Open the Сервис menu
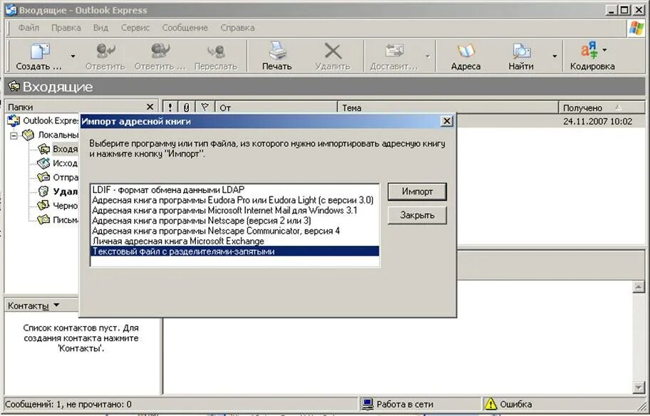The width and height of the screenshot is (650, 416). [135, 28]
